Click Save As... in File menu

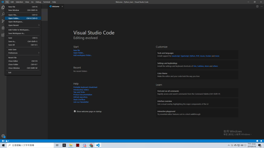(x=23, y=41)
